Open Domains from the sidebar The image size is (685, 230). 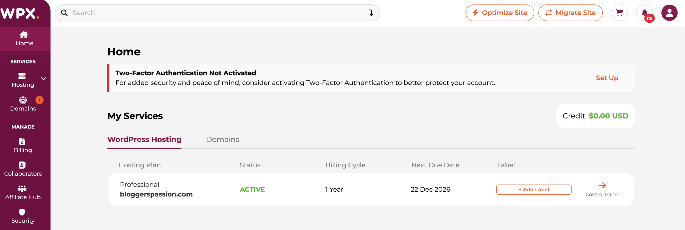pyautogui.click(x=23, y=104)
